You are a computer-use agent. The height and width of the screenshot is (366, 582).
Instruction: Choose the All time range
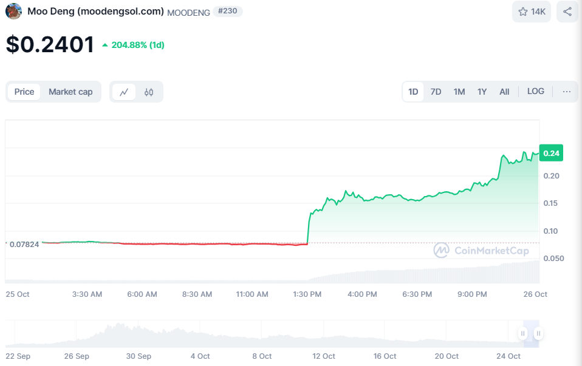tap(504, 92)
